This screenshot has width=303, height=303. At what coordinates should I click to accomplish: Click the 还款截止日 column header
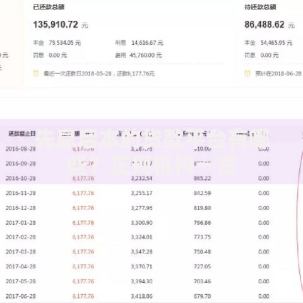(x=22, y=133)
